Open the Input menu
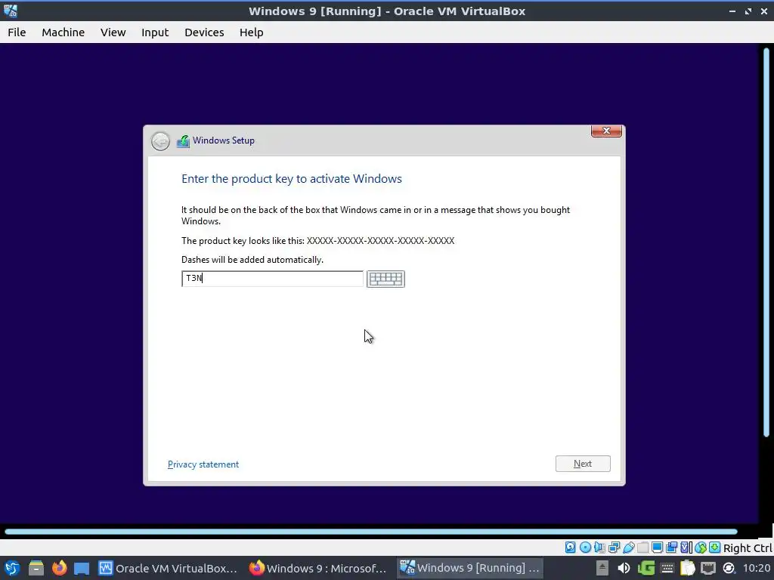774x580 pixels. pos(155,32)
